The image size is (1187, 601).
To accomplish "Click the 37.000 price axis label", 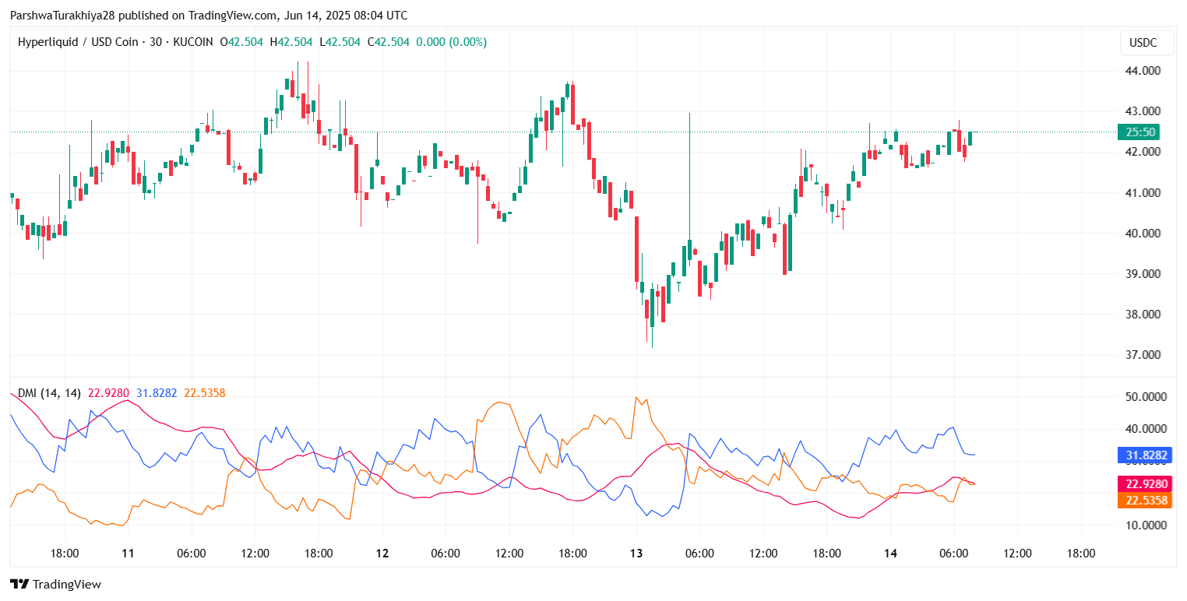I will point(1139,355).
